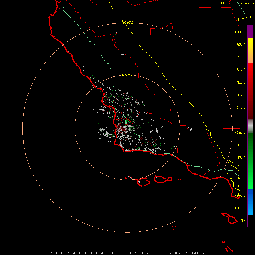
Task: Click the -109.8 legend value
Action: pos(239,208)
